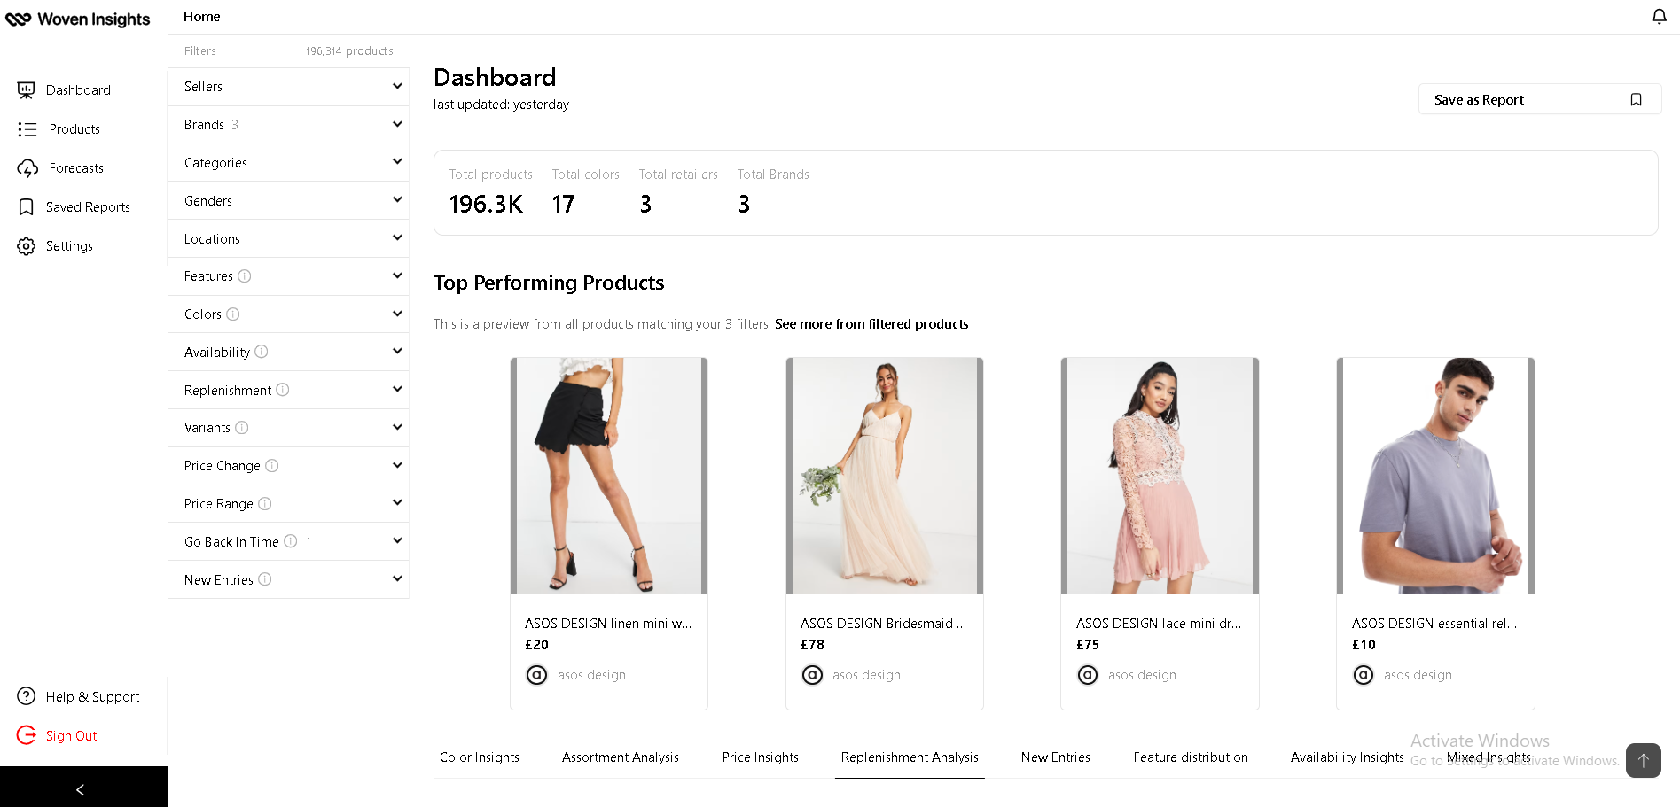Select Replenishment Analysis tab
This screenshot has width=1680, height=807.
(910, 757)
